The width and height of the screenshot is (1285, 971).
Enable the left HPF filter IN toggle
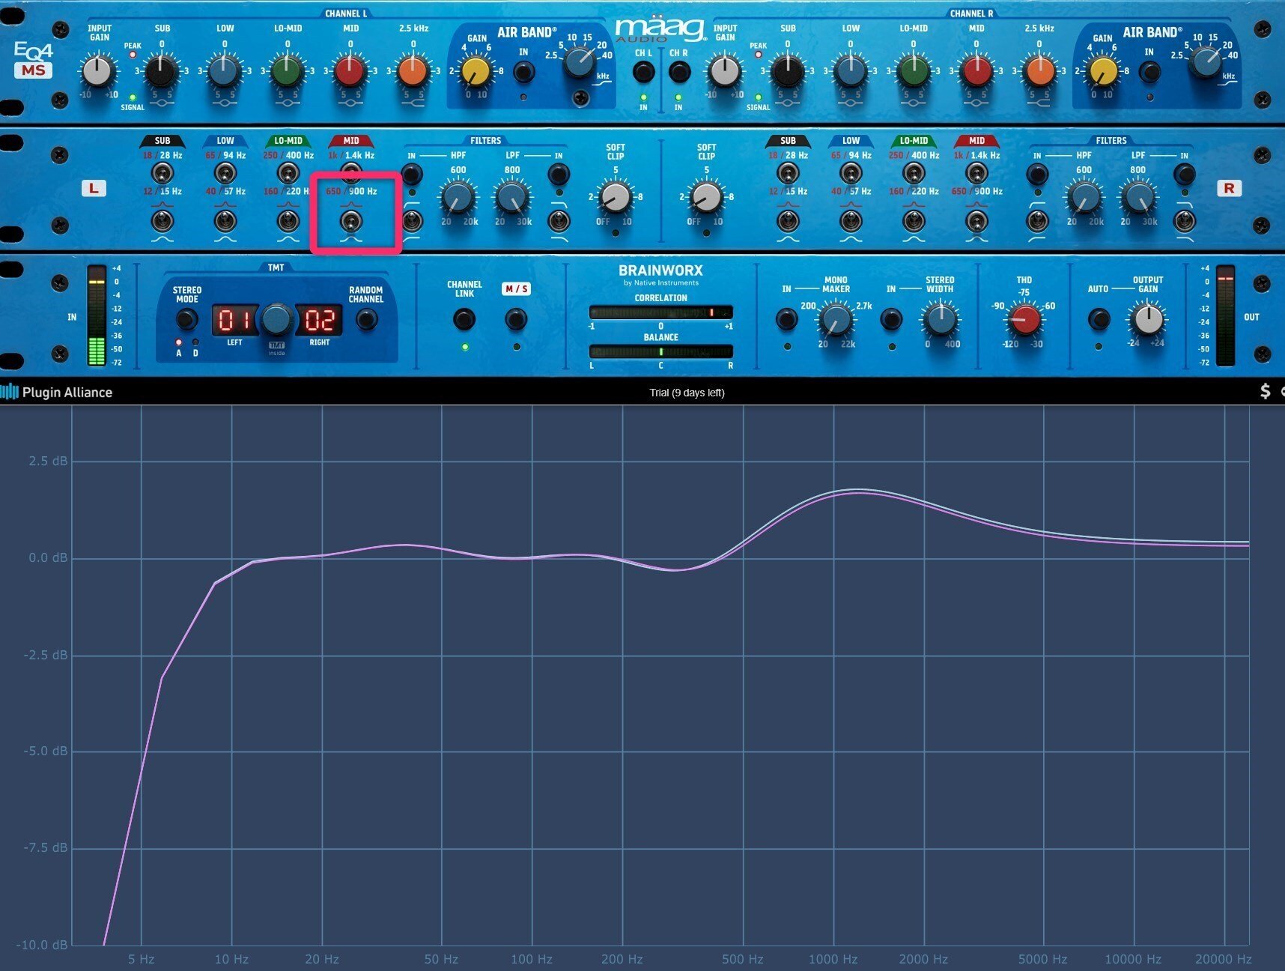click(x=411, y=174)
